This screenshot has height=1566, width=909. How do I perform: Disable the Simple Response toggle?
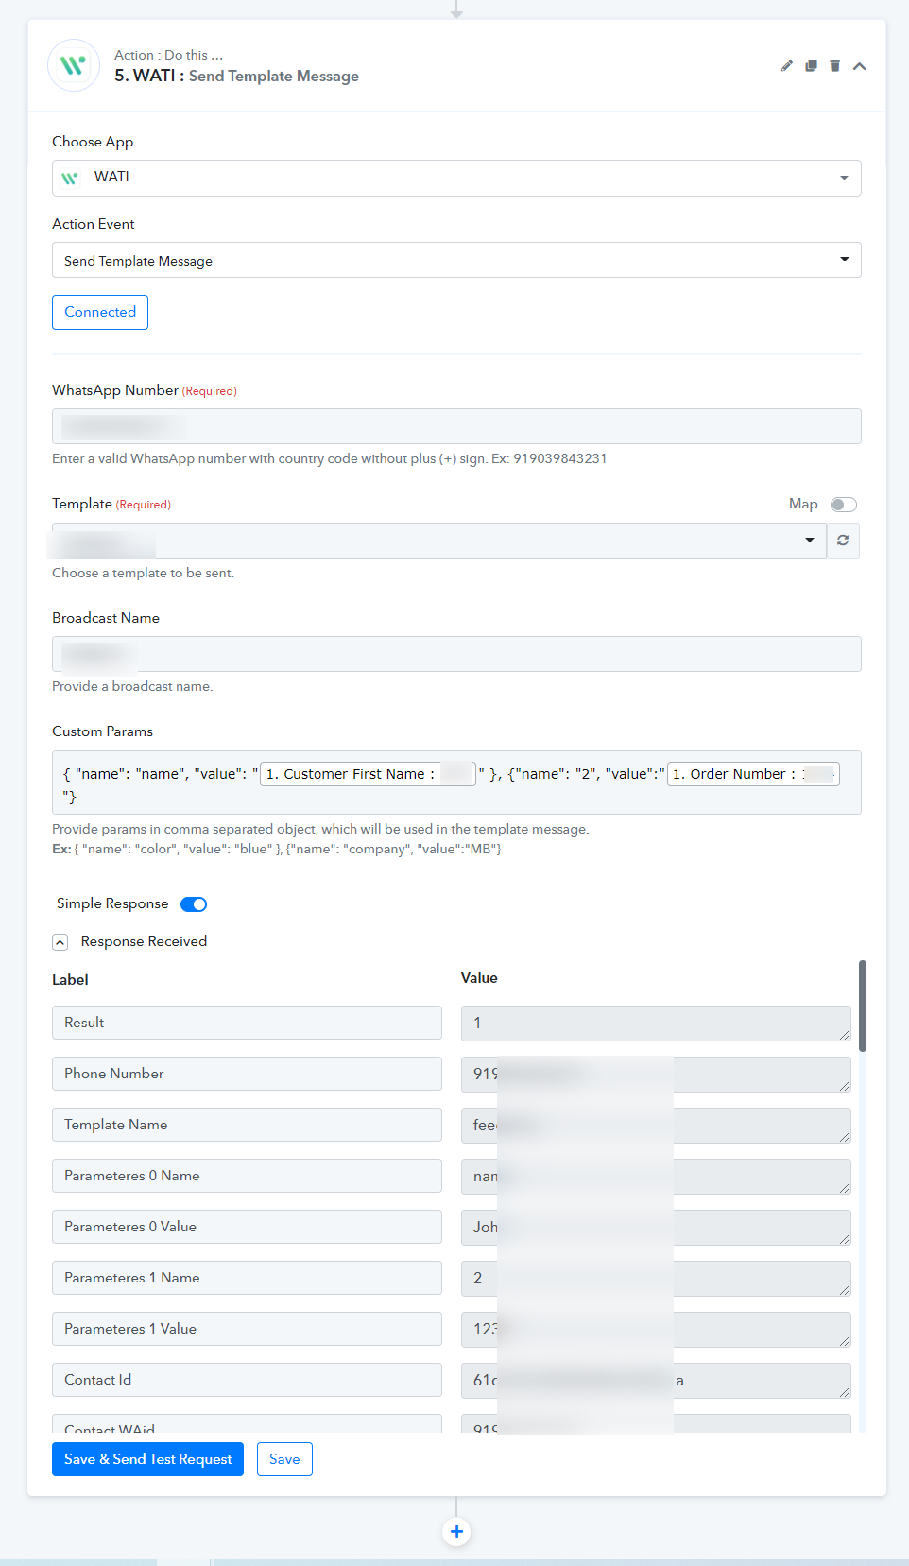[194, 904]
